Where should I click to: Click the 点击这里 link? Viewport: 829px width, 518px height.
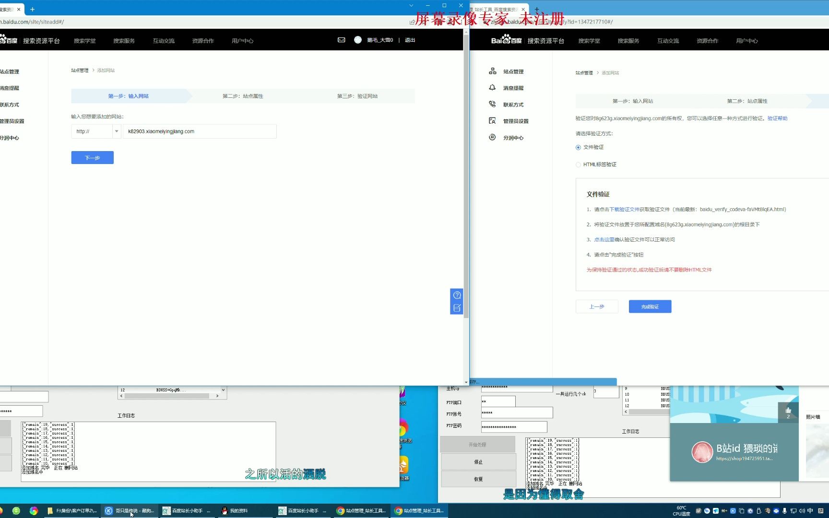(x=604, y=239)
